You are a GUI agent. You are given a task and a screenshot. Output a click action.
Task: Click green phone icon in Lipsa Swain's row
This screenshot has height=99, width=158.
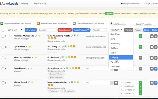point(141,47)
